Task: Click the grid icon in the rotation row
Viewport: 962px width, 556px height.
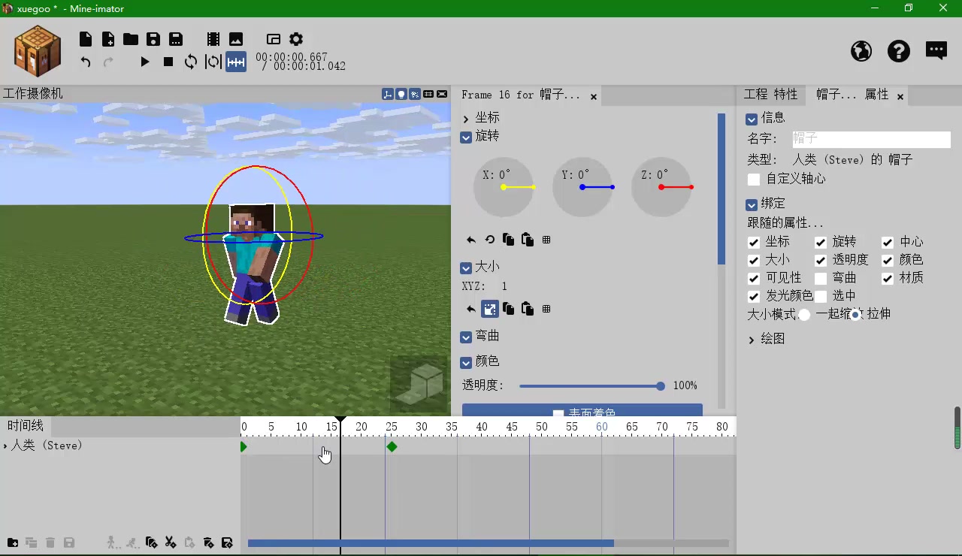Action: pyautogui.click(x=546, y=240)
